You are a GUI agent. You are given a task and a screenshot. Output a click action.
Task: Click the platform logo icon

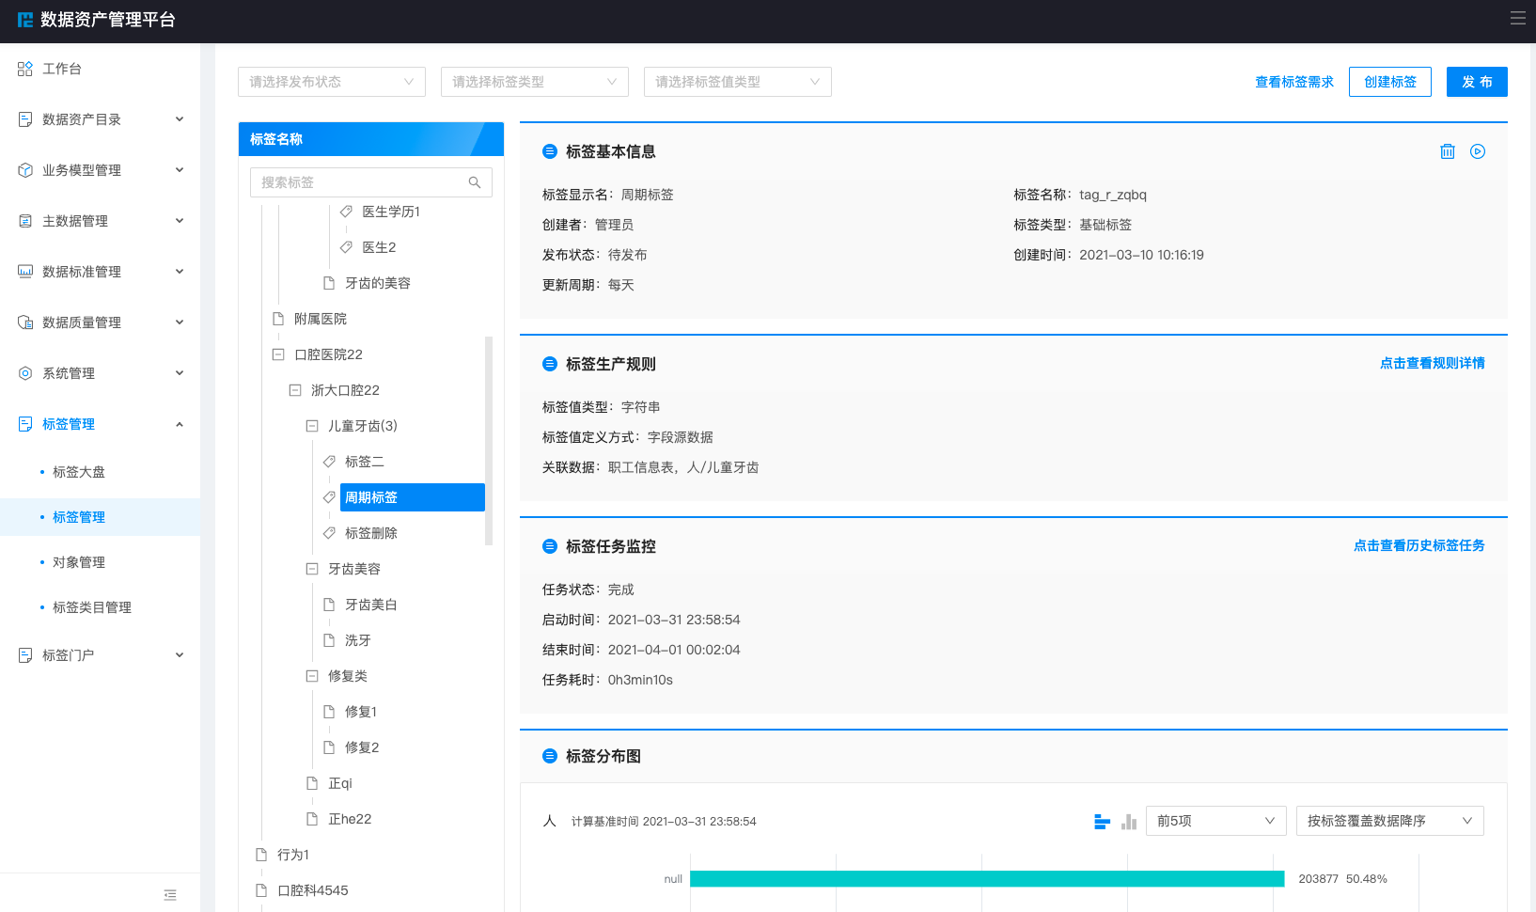[x=25, y=20]
